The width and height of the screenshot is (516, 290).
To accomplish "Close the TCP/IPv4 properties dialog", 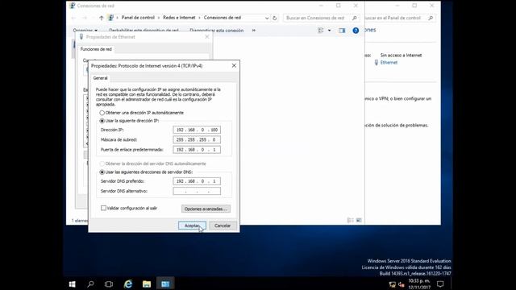I will 234,66.
